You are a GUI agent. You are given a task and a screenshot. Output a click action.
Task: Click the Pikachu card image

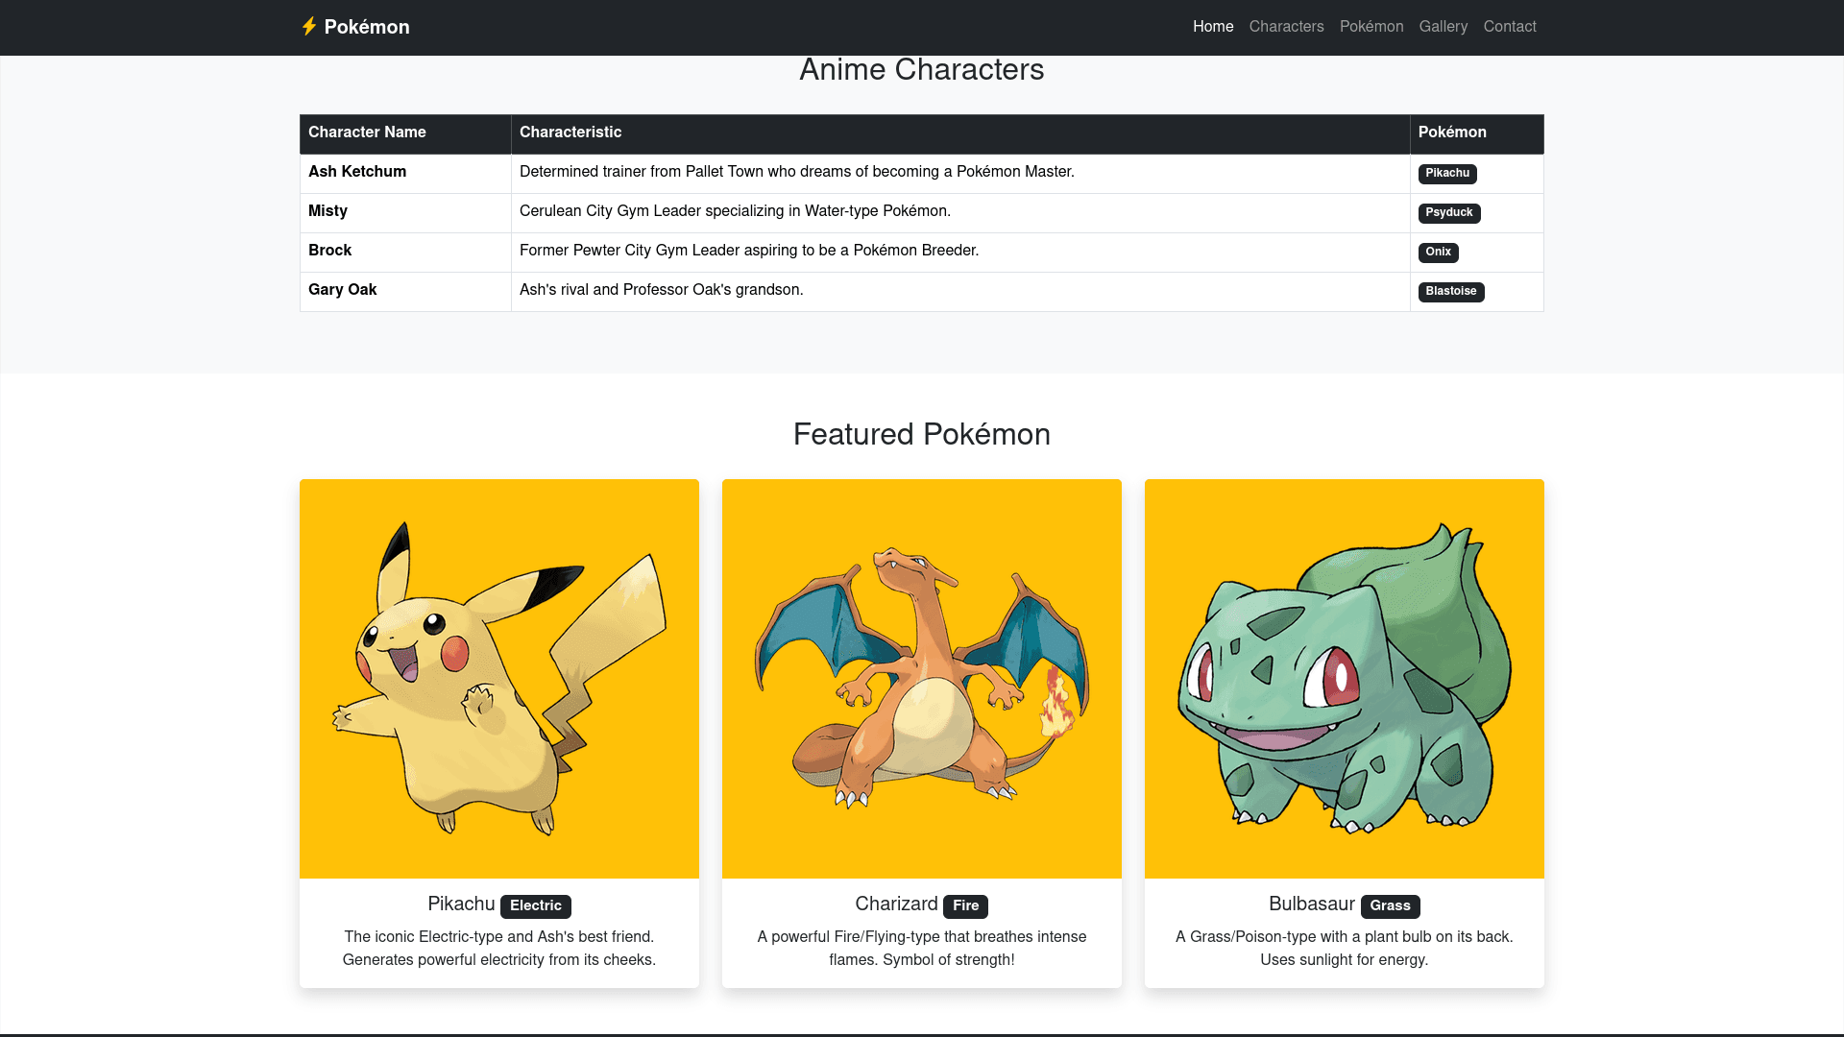(x=499, y=679)
